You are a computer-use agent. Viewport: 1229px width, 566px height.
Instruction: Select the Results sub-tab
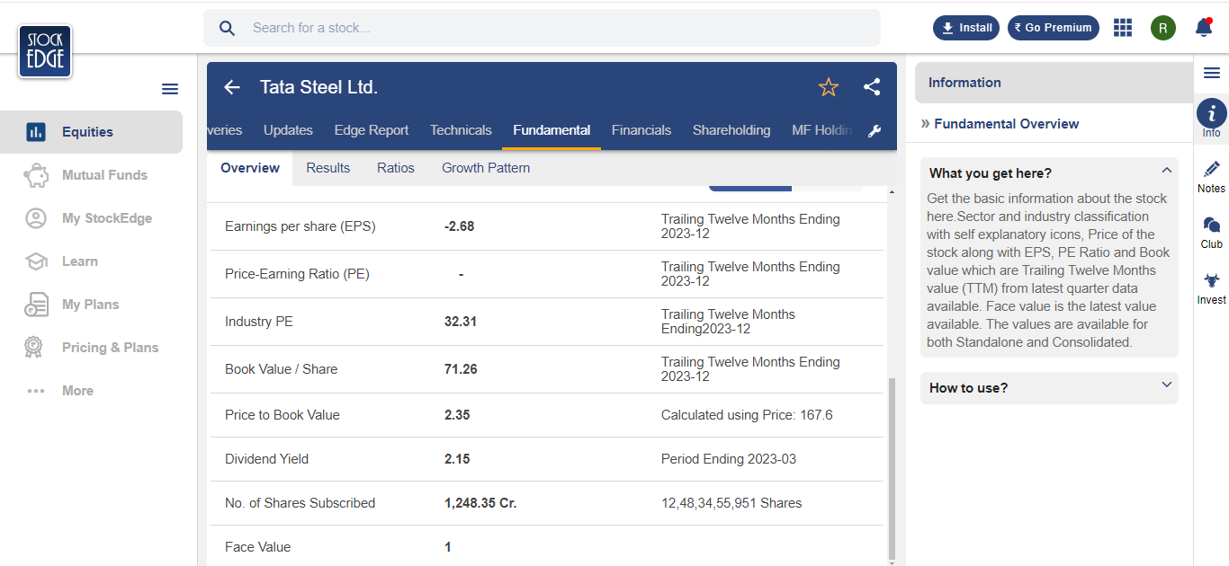tap(328, 168)
